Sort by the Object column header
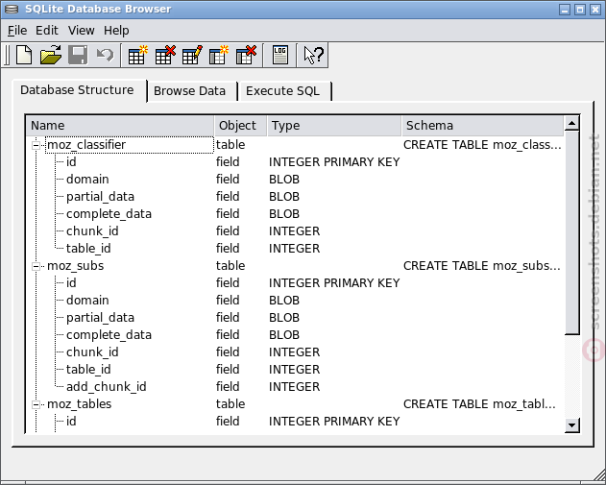606x485 pixels. pos(240,126)
